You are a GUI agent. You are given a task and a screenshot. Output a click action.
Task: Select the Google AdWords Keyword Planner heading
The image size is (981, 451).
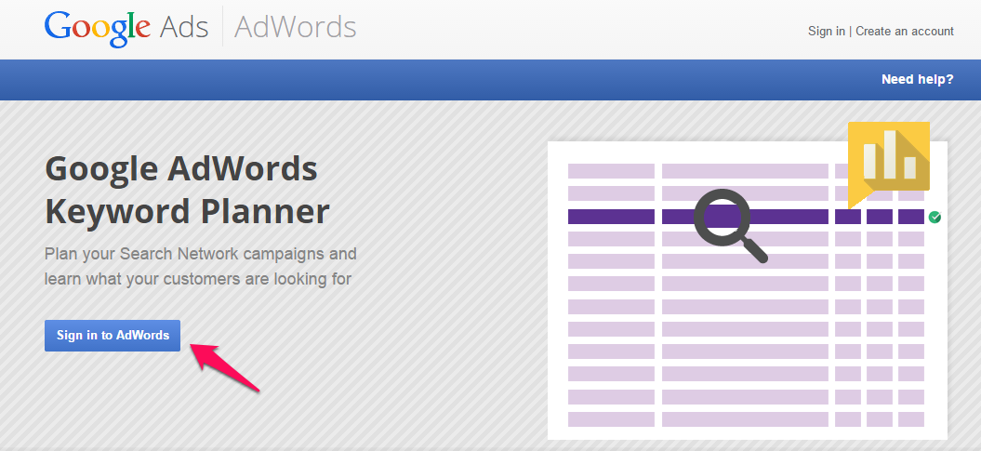tap(187, 190)
